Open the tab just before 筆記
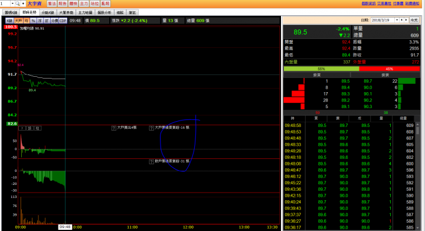Image resolution: width=425 pixels, height=231 pixels. point(120,12)
